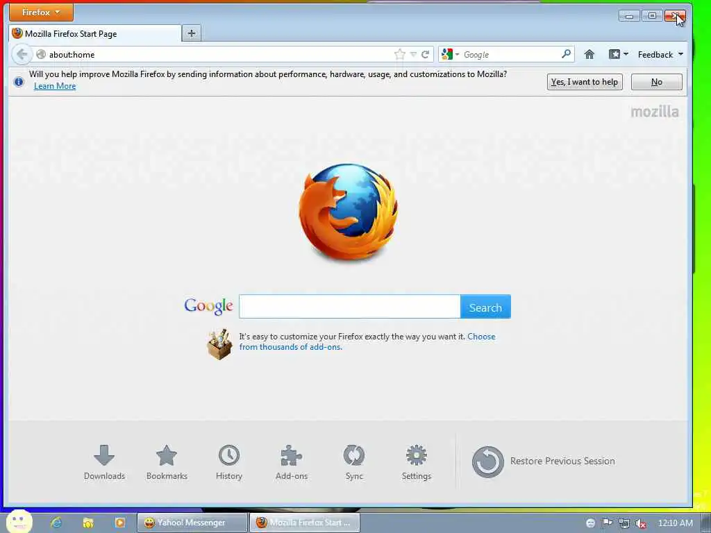Click Restore Previous Session

543,462
